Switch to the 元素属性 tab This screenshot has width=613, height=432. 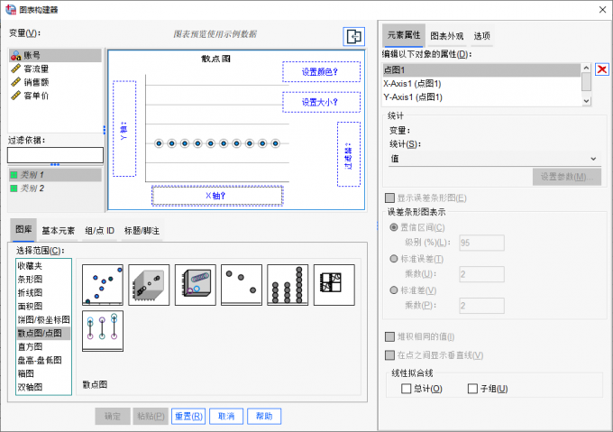click(404, 35)
